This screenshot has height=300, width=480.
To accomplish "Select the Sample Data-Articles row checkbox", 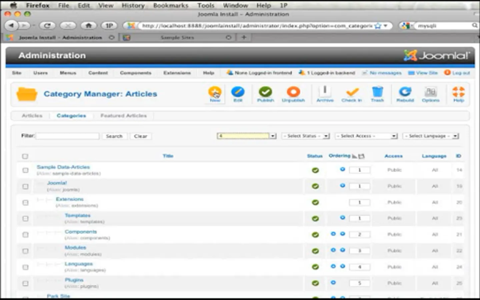I will click(25, 170).
